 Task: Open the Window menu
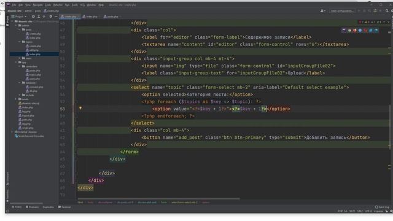pos(91,5)
